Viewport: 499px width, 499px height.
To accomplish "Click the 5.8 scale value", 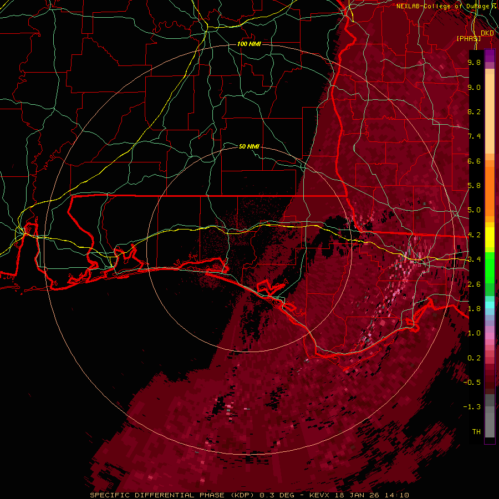I will point(474,186).
